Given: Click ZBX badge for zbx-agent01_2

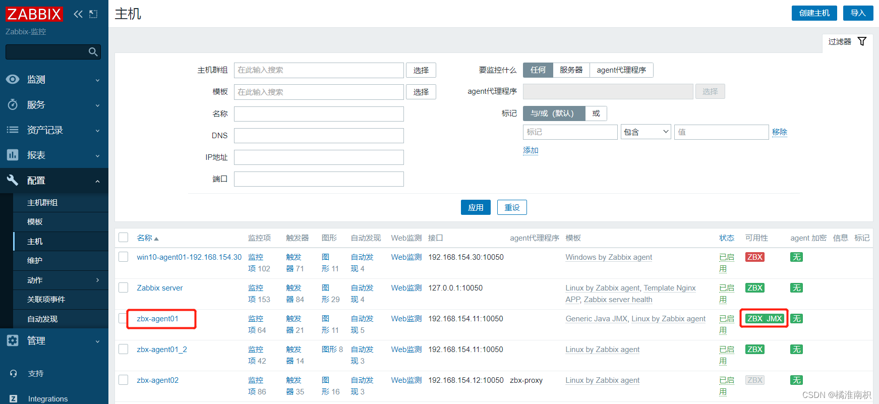Looking at the screenshot, I should [x=755, y=350].
